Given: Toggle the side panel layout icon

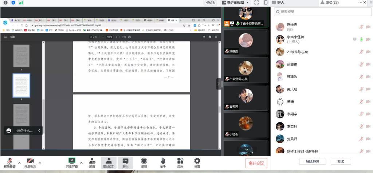Looking at the screenshot, I should click(266, 3).
